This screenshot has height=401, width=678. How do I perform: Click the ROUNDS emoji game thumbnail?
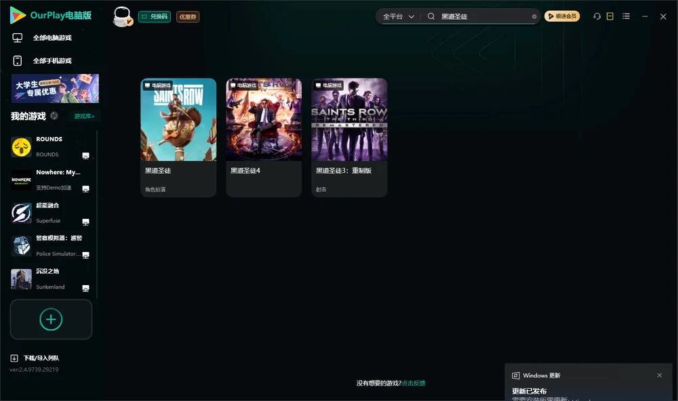pyautogui.click(x=21, y=147)
